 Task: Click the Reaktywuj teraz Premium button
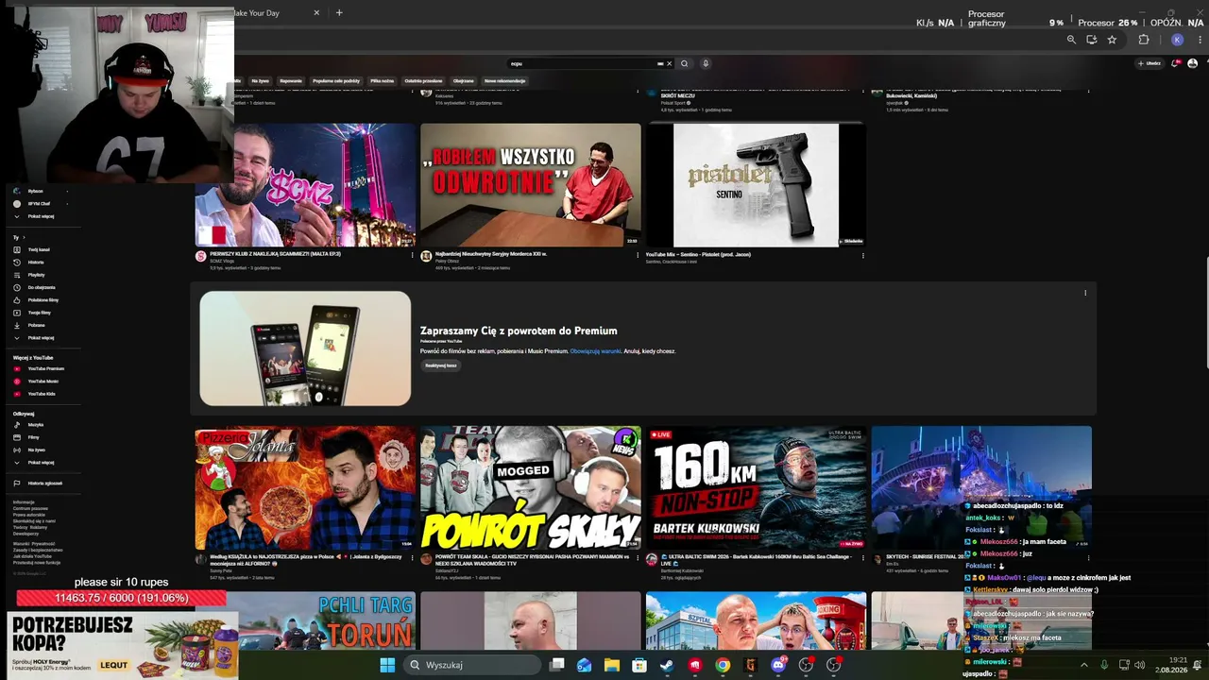[x=440, y=365]
